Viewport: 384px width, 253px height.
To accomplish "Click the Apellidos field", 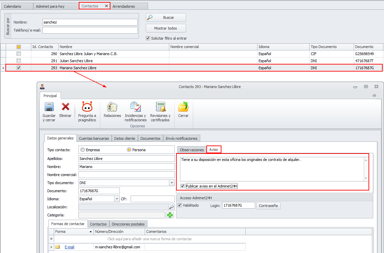I will click(x=126, y=159).
